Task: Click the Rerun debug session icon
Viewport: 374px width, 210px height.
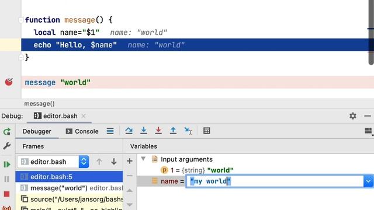Action: (x=7, y=131)
